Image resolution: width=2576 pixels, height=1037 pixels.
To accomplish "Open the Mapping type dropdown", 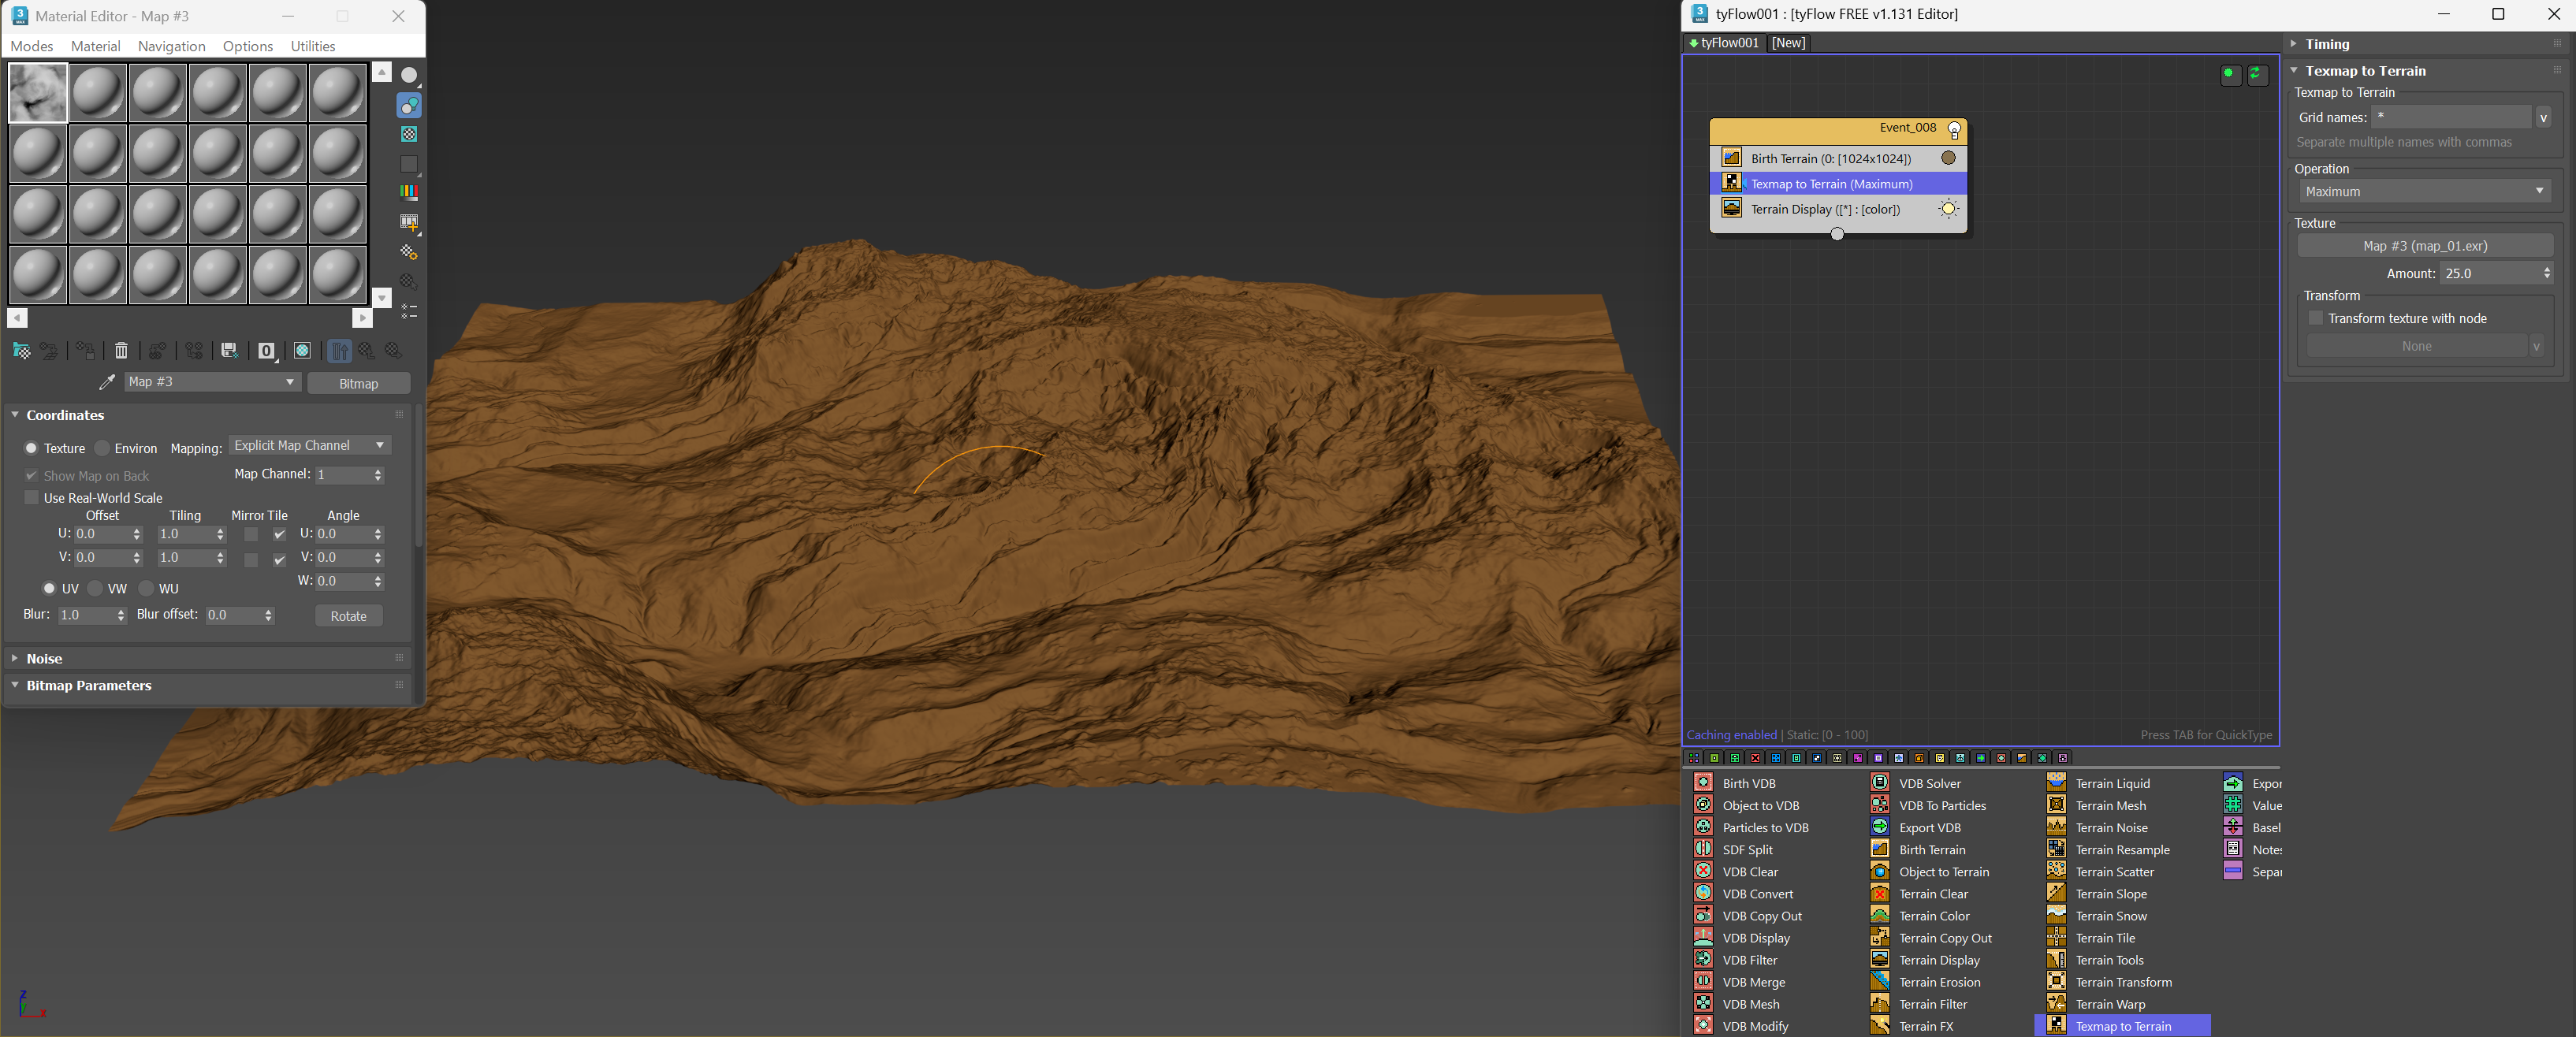I will pyautogui.click(x=310, y=445).
